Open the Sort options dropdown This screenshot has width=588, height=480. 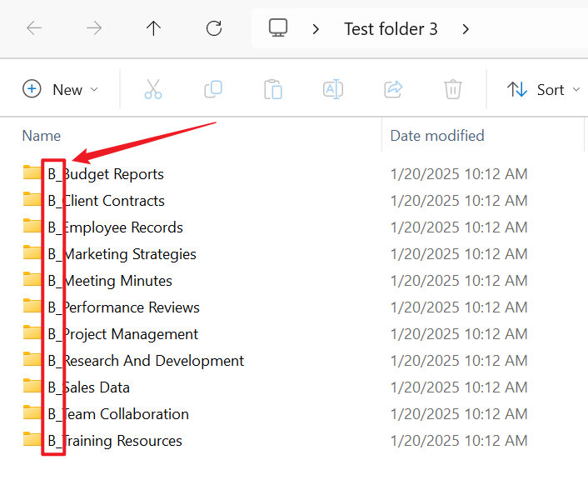click(x=543, y=89)
